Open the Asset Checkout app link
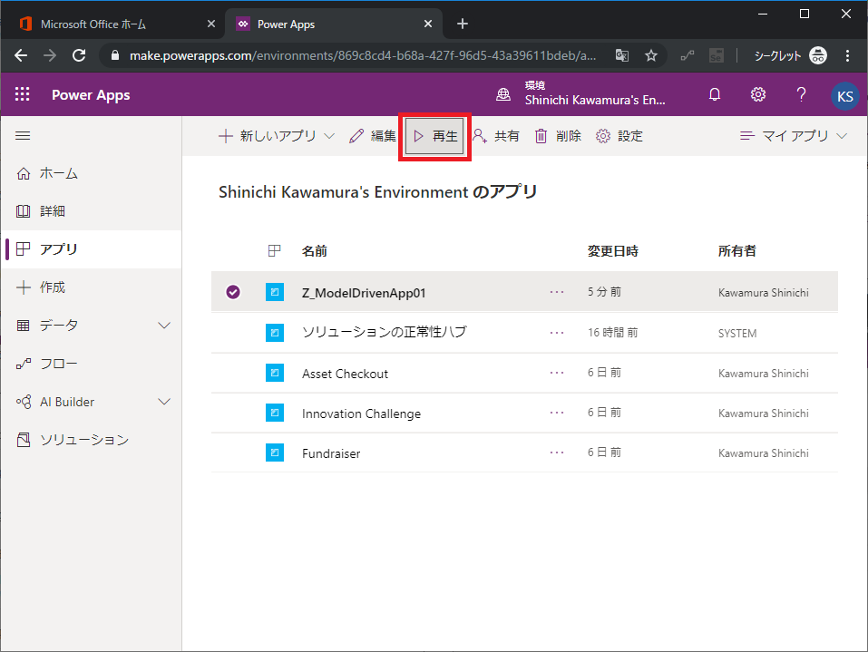The width and height of the screenshot is (868, 652). pyautogui.click(x=345, y=374)
